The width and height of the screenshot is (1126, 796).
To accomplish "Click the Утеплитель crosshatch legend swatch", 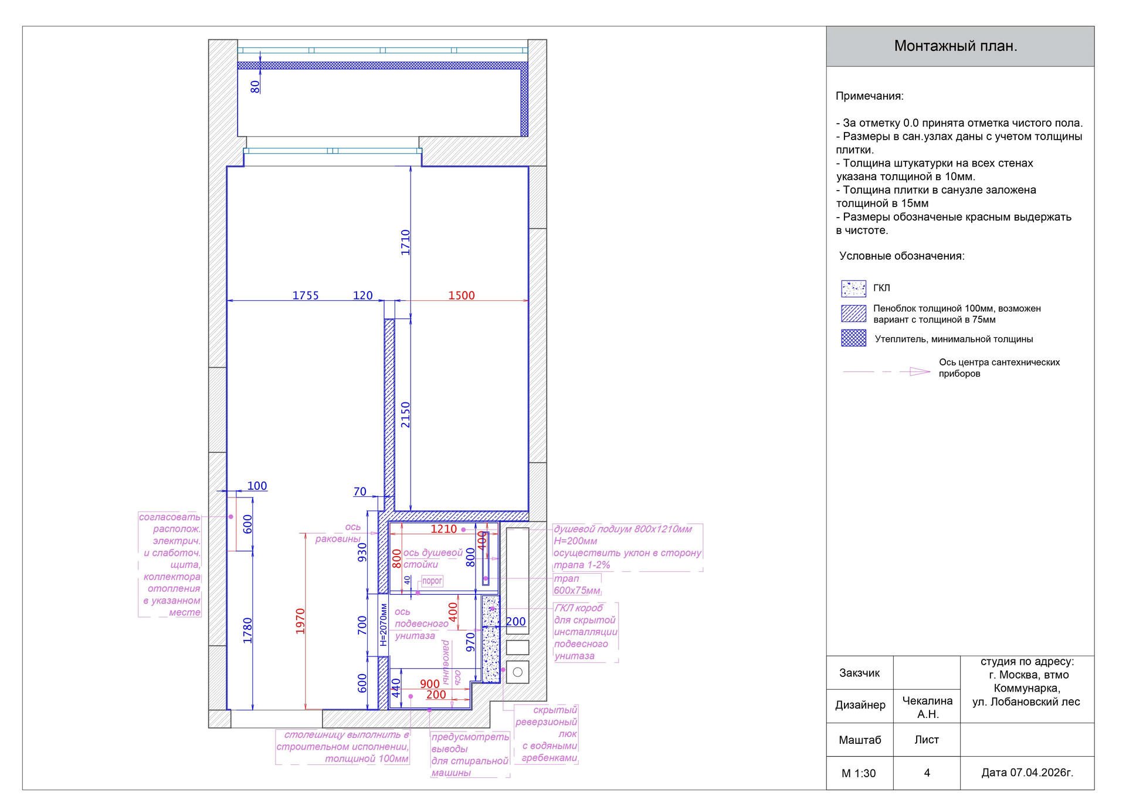I will (x=853, y=338).
